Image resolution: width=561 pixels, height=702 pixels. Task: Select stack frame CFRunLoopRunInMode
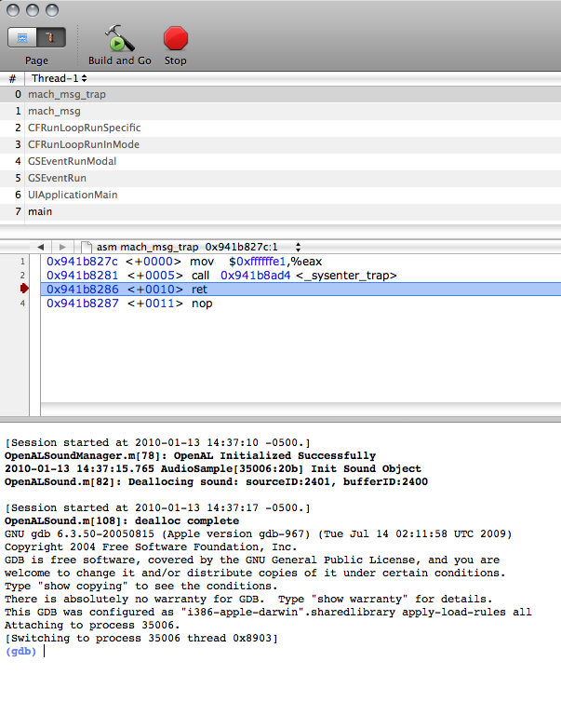281,144
